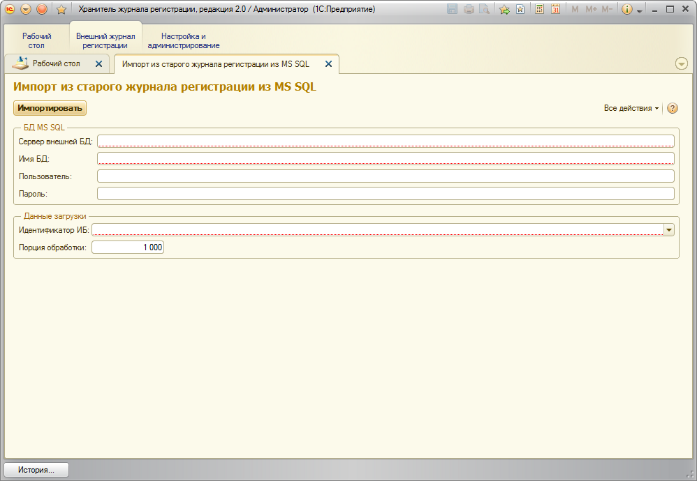Open the calendar icon in title bar
The height and width of the screenshot is (481, 697).
(x=555, y=9)
